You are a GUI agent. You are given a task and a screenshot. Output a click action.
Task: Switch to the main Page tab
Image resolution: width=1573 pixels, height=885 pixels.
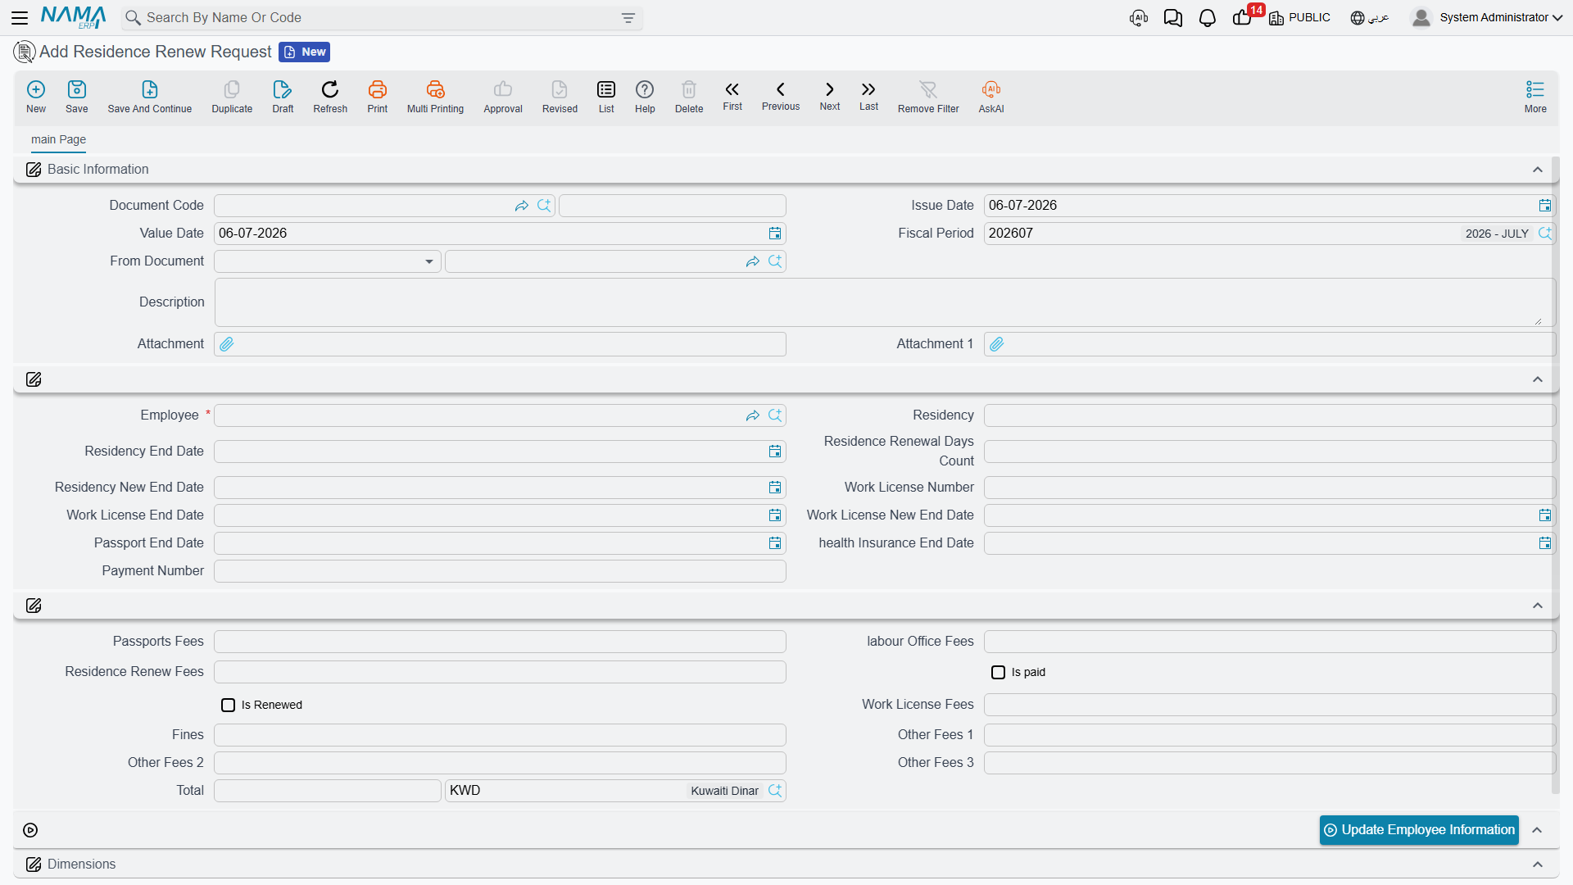point(58,139)
